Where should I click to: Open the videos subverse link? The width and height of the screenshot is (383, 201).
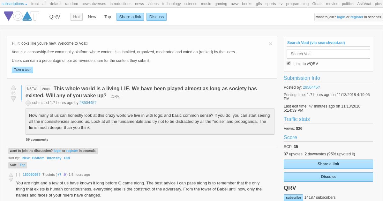153,4
